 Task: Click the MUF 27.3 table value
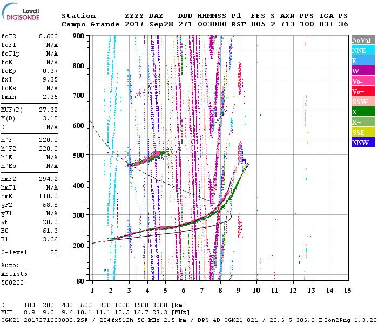pyautogui.click(x=160, y=313)
